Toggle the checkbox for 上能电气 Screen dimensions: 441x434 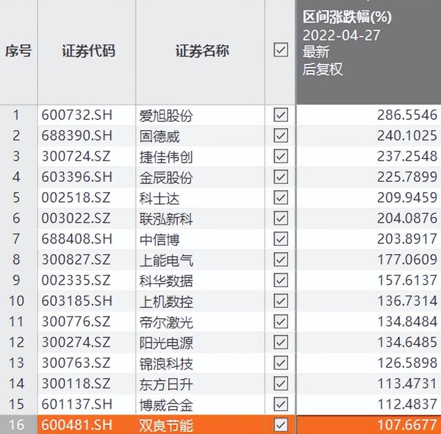(x=280, y=260)
